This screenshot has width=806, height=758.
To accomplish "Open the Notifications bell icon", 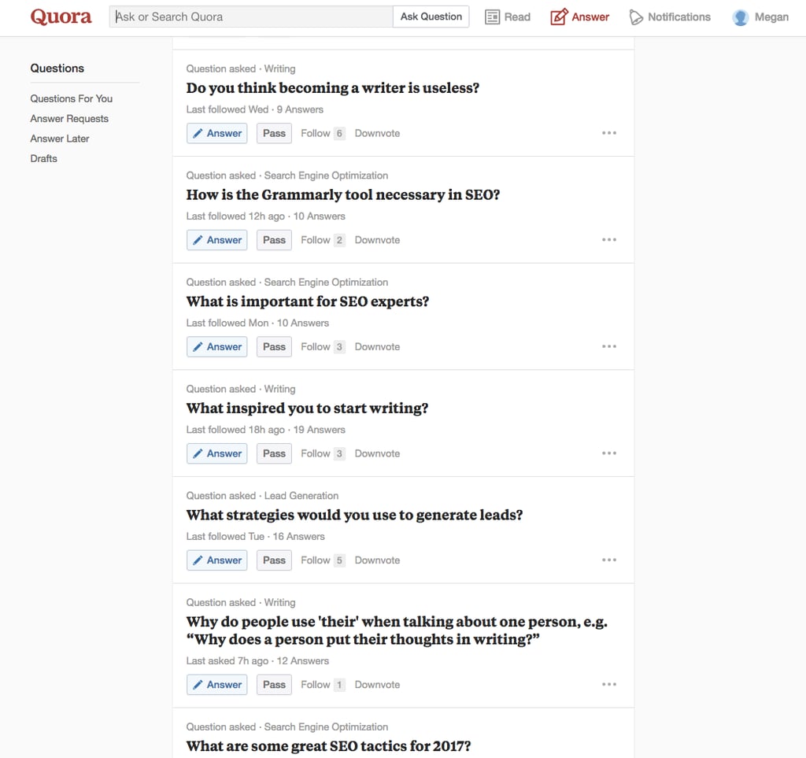I will tap(637, 17).
